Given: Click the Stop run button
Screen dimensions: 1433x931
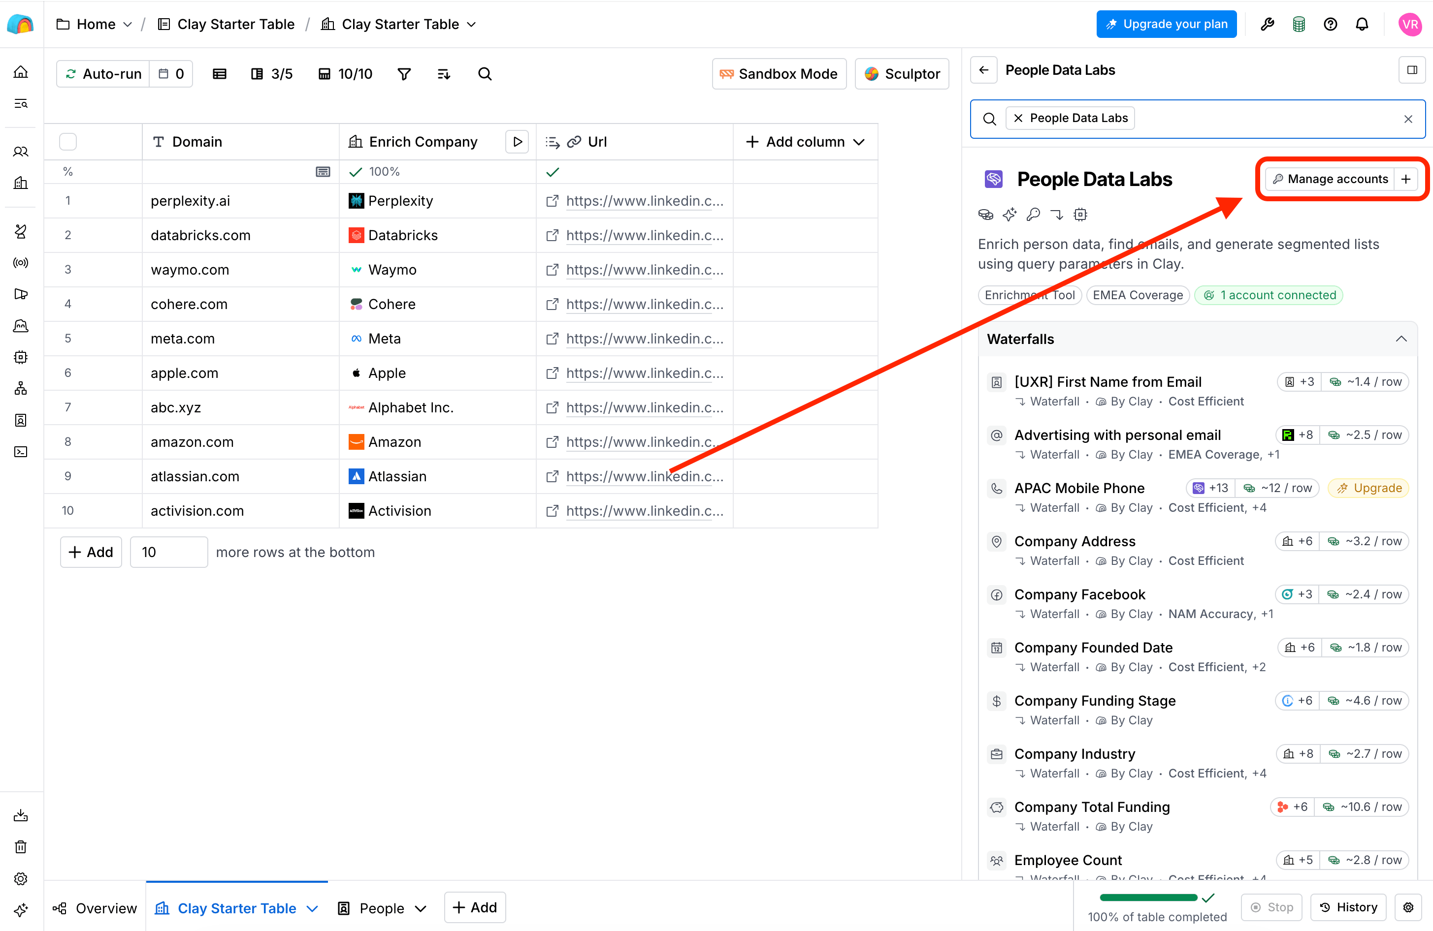Looking at the screenshot, I should coord(1271,907).
